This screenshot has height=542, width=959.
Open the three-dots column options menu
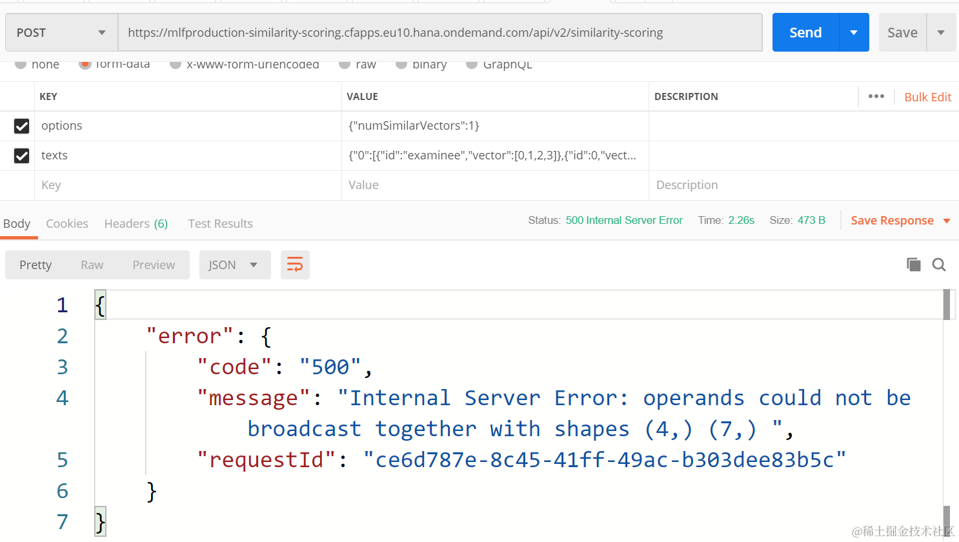[x=876, y=96]
